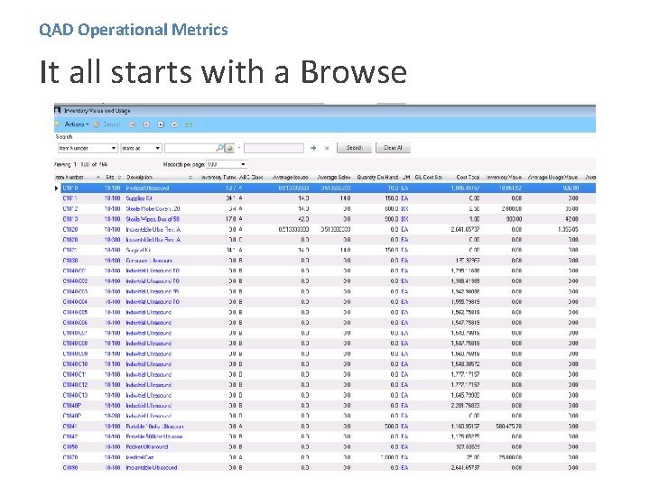The image size is (650, 487).
Task: Click the Search button
Action: 354,148
